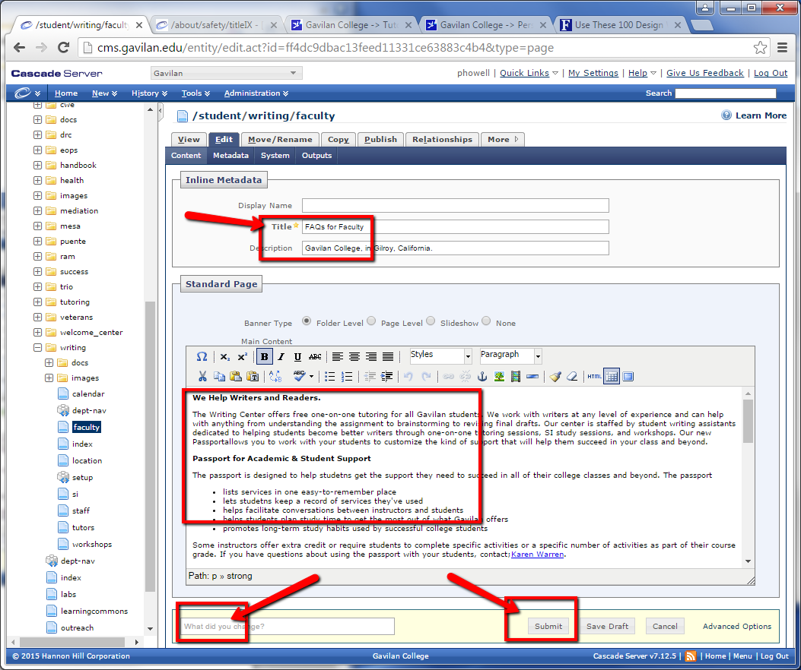Viewport: 801px width, 670px height.
Task: Select Page Level banner type
Action: click(x=371, y=321)
